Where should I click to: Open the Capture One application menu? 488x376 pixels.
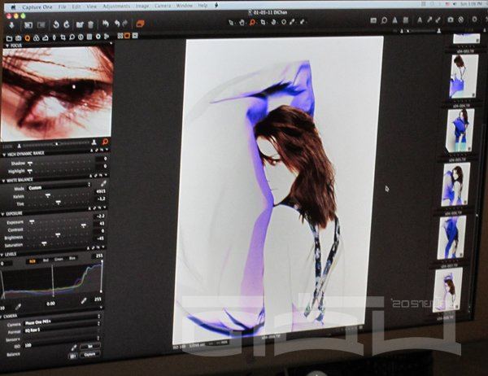point(37,7)
